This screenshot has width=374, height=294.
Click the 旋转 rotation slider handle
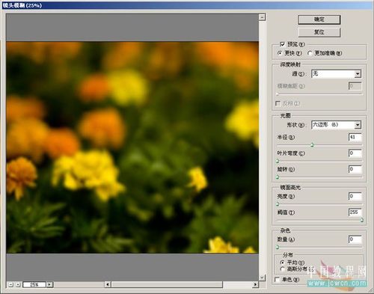coord(278,177)
